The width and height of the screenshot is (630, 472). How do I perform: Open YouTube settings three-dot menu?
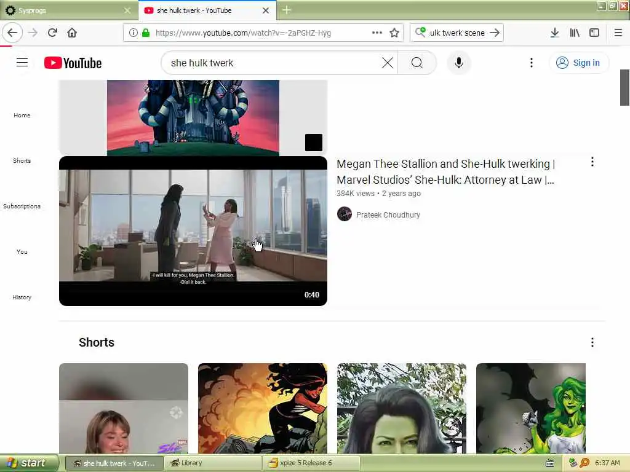(531, 63)
